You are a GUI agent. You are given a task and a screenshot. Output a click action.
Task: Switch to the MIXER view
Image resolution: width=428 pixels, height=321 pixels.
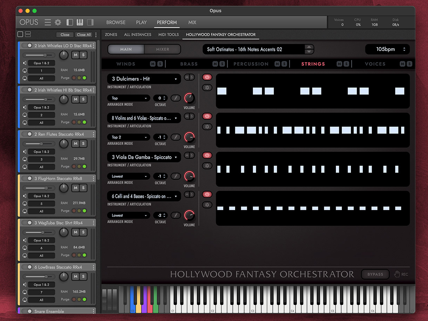163,49
